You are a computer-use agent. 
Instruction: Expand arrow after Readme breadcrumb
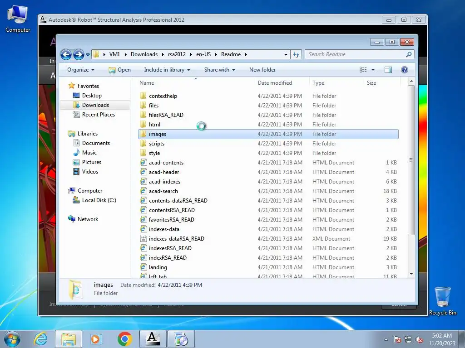246,54
